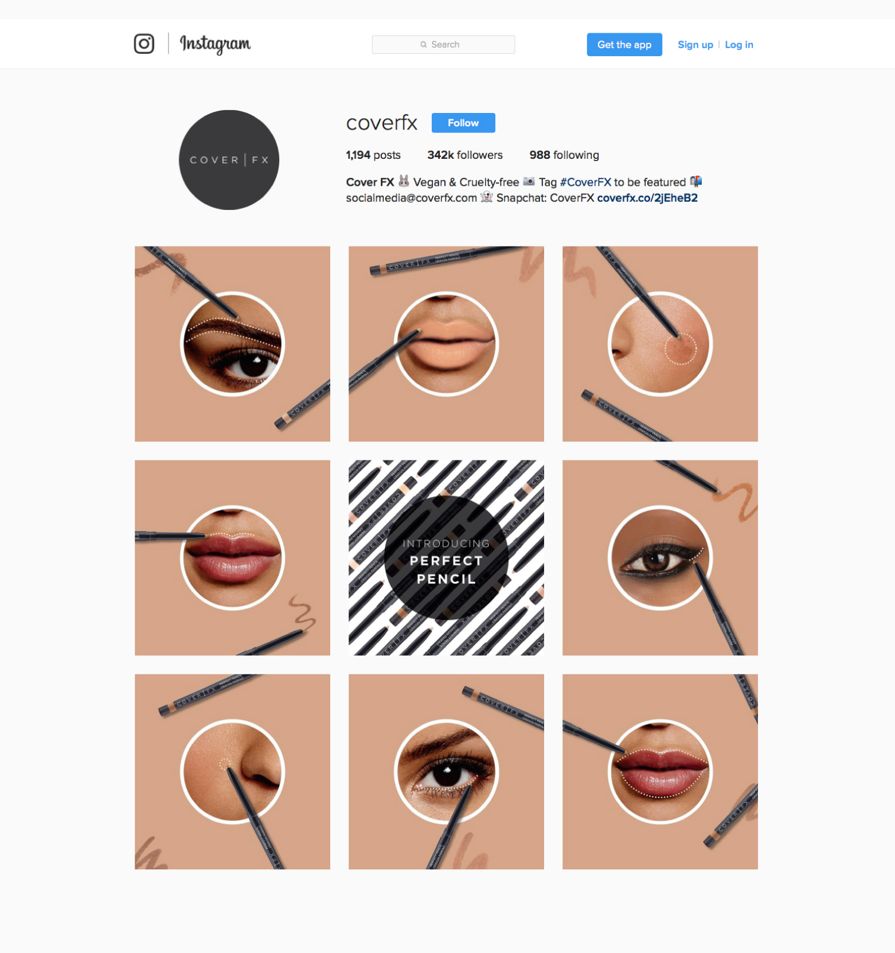The image size is (895, 953).
Task: Open the winged eyeliner eye post
Action: (660, 558)
